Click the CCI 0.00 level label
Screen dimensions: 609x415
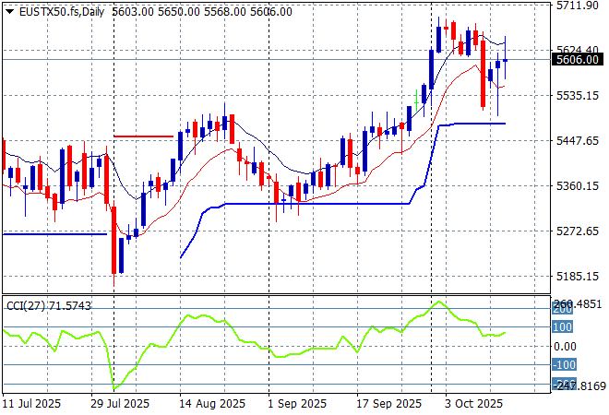click(567, 346)
